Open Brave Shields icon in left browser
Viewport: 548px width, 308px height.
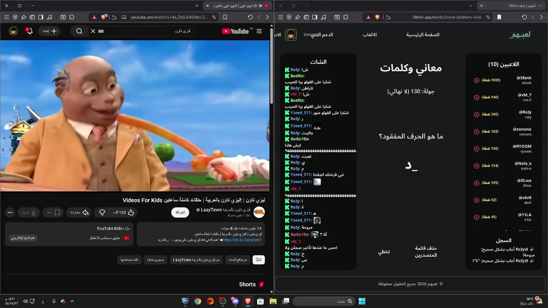coord(104,17)
